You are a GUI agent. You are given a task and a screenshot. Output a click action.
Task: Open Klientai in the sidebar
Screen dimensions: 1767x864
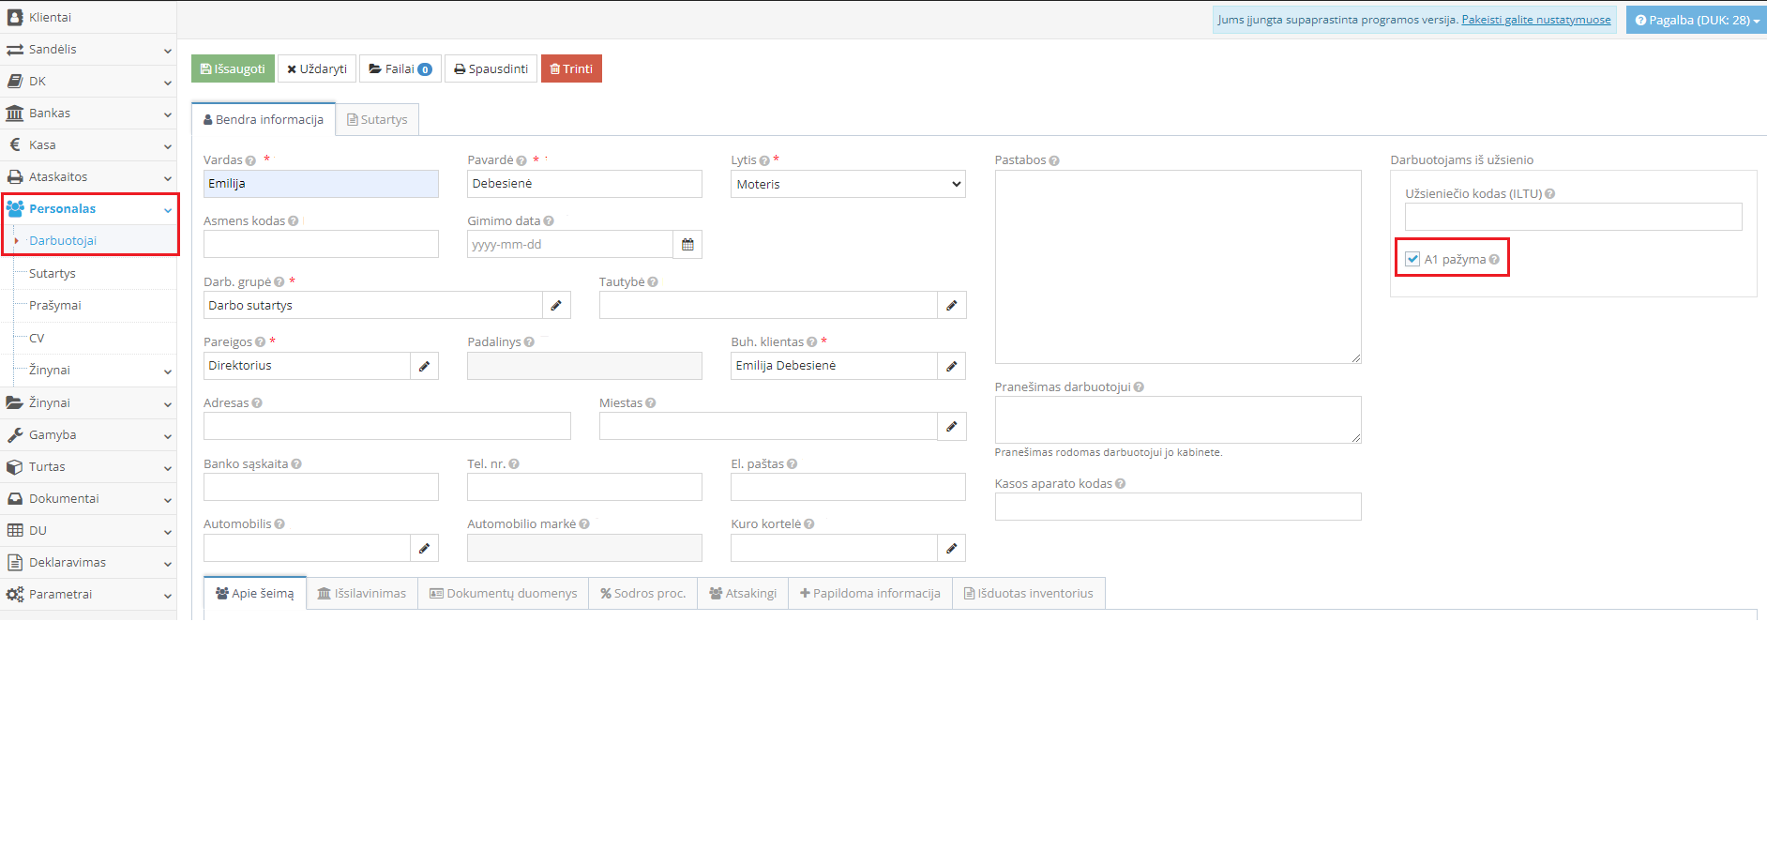(88, 18)
